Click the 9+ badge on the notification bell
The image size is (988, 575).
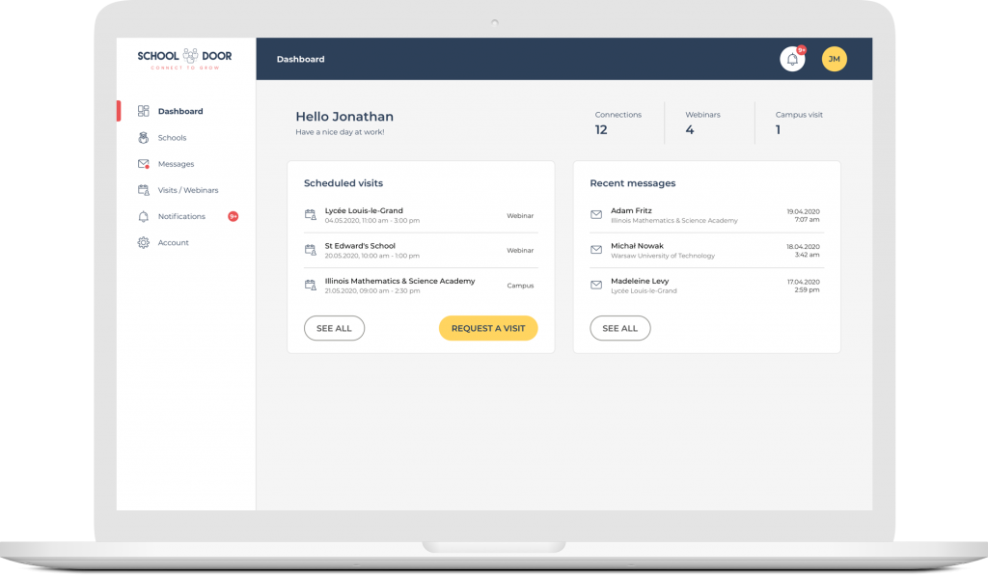[x=800, y=49]
